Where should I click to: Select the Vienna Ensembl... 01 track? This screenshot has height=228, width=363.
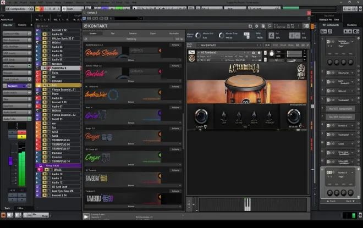coord(63,90)
